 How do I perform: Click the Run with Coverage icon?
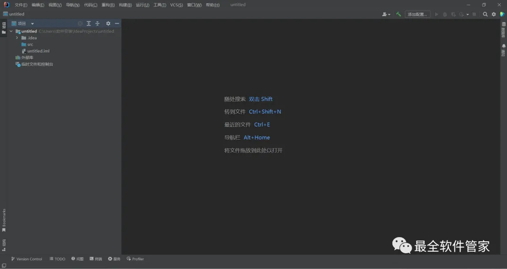(x=453, y=14)
